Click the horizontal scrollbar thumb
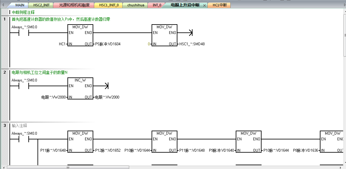346x169 pixels. click(x=67, y=167)
